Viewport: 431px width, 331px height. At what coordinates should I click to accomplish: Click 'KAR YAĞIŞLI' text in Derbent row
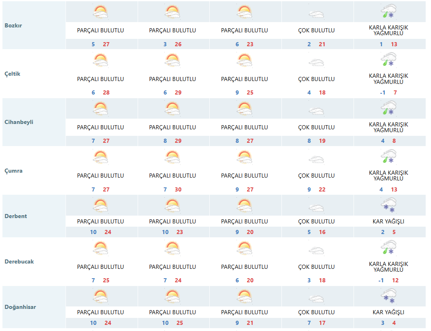(x=388, y=221)
